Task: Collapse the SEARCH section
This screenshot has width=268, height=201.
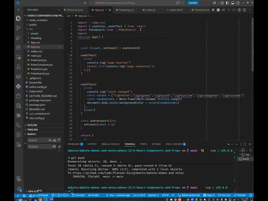Action: click(31, 134)
